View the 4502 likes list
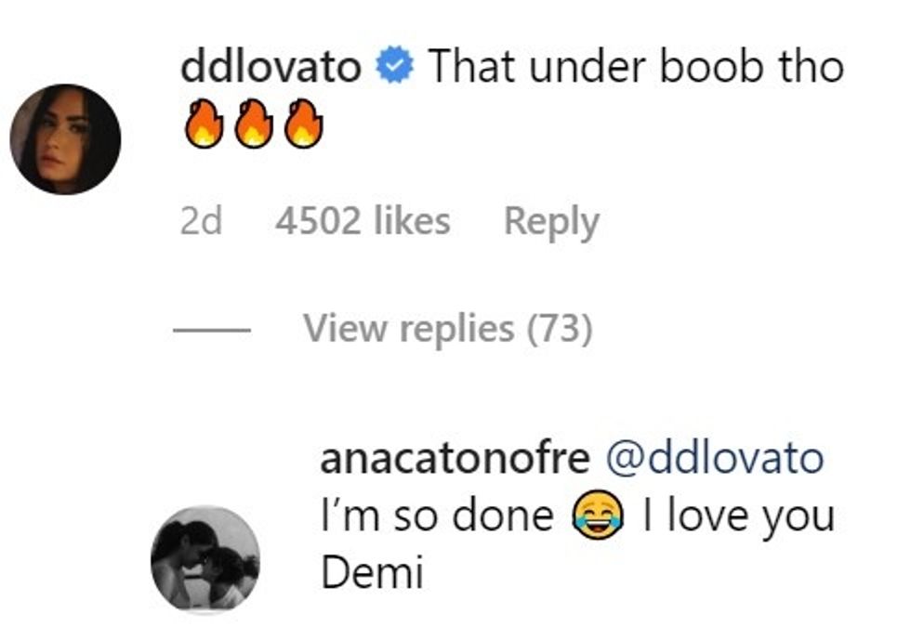The image size is (911, 640). point(363,222)
